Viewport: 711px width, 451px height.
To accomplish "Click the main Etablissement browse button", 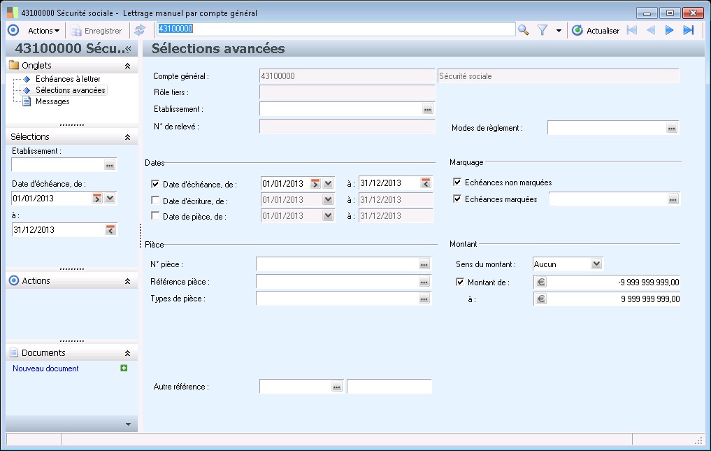I will pyautogui.click(x=428, y=109).
